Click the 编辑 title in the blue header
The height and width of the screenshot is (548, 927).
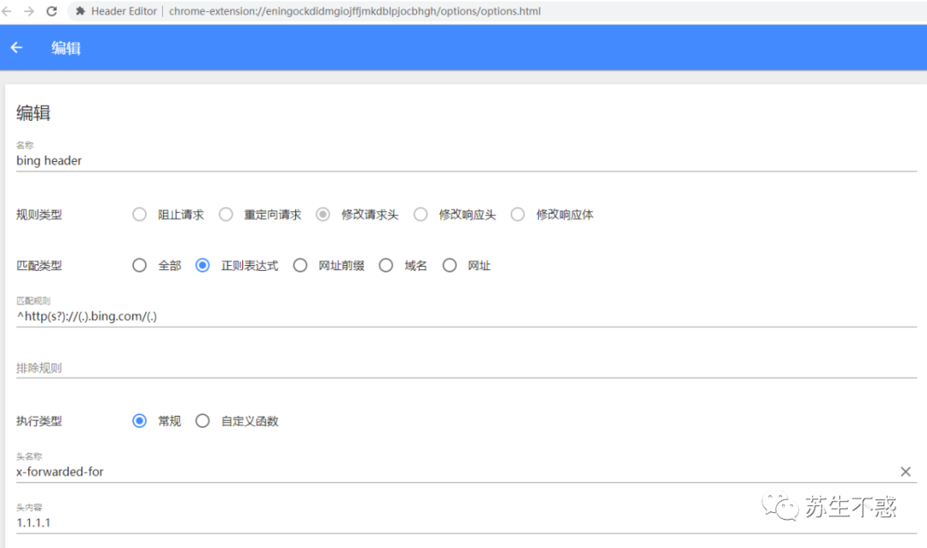tap(65, 48)
